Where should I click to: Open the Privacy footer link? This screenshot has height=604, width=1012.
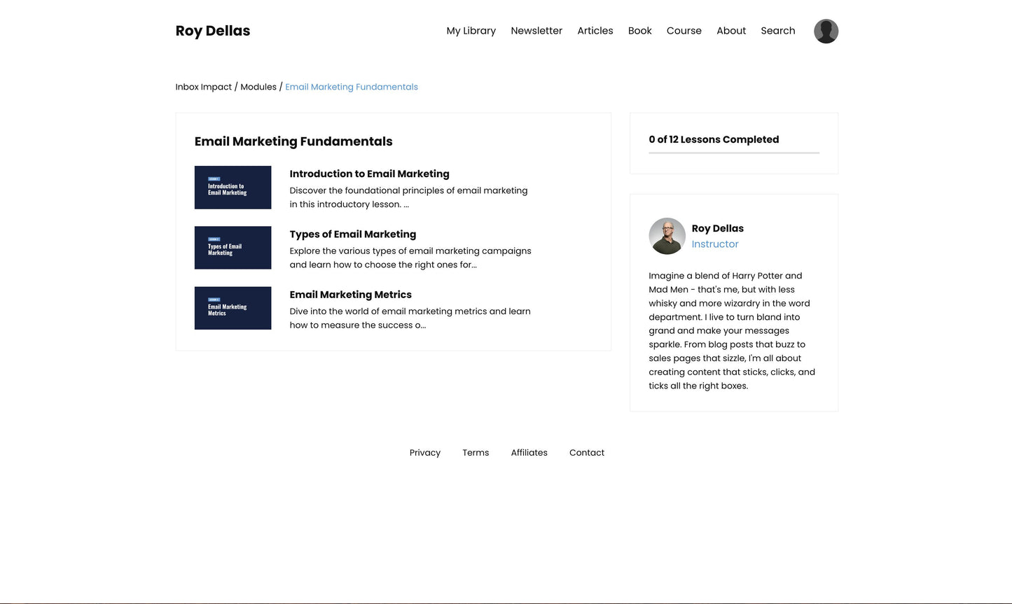(x=424, y=453)
